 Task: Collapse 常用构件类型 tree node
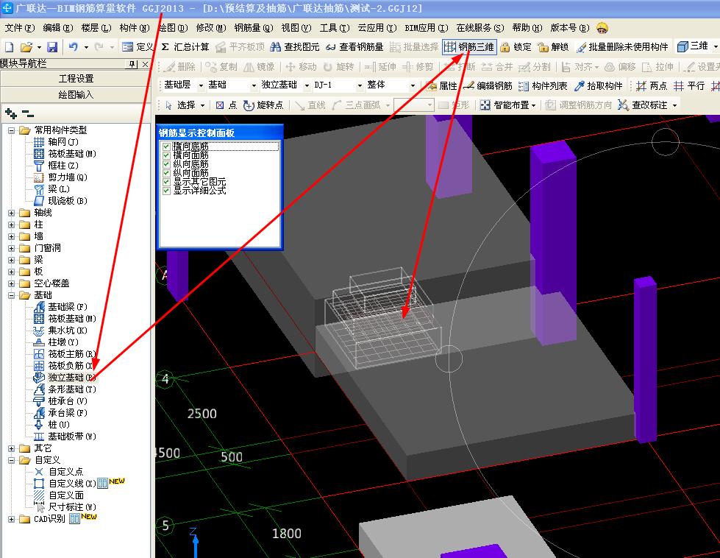[x=12, y=130]
